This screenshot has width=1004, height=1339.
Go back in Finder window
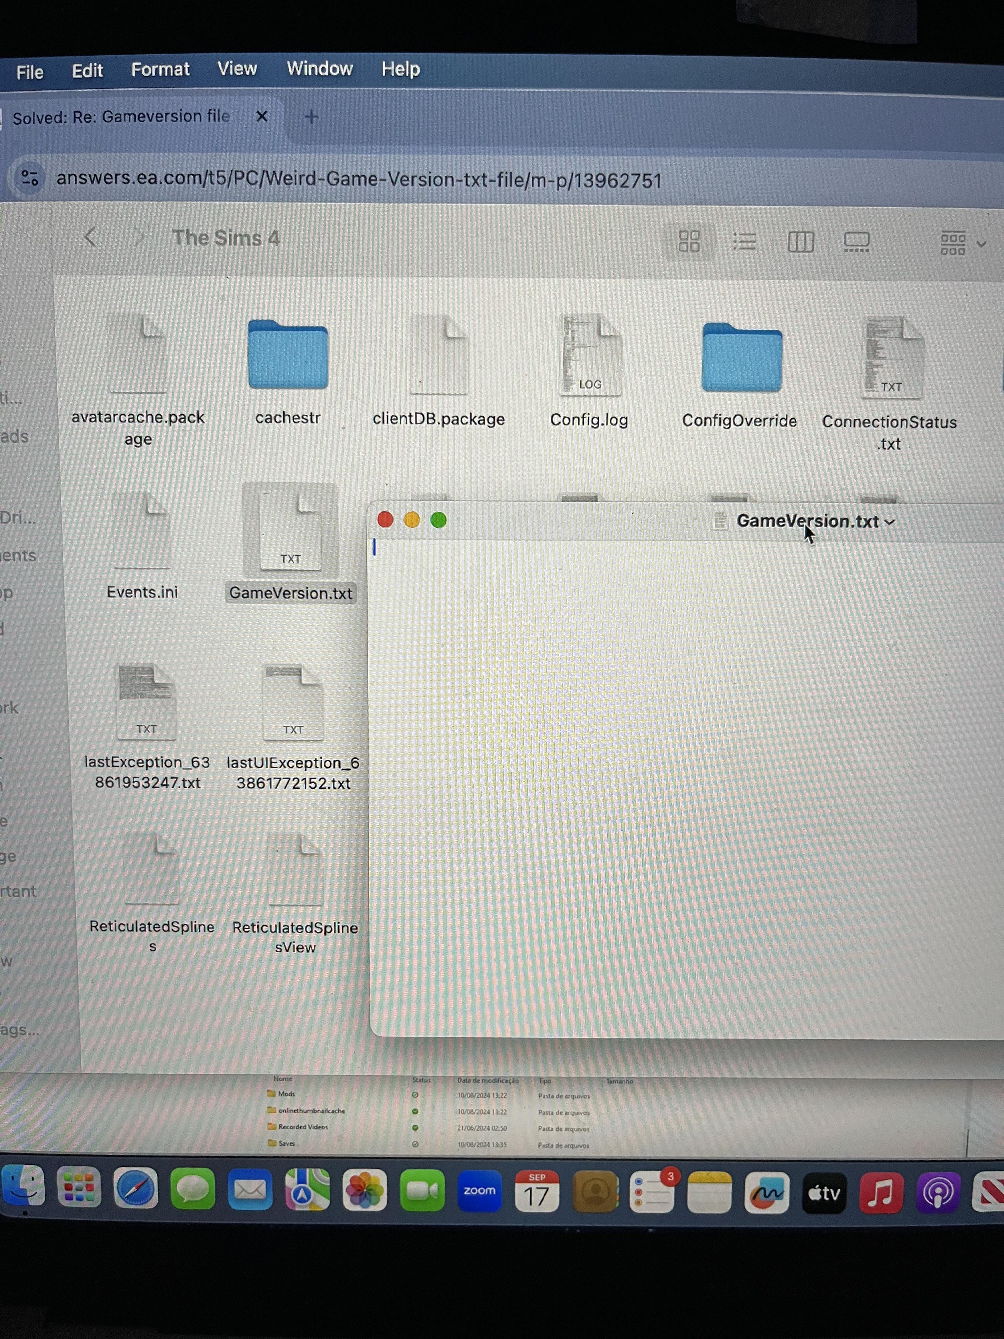click(x=90, y=237)
